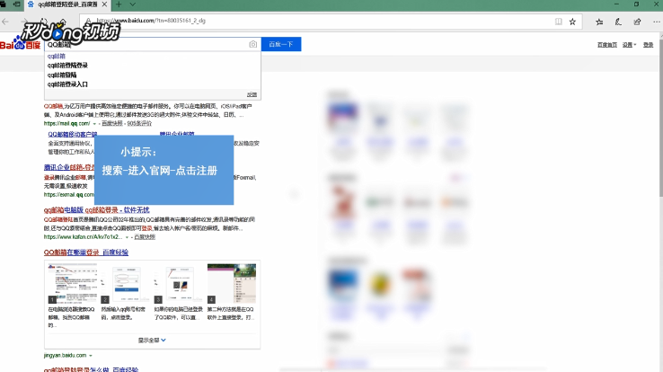Open step 1 thumbnail of Baidu Jingyan result
663x372 pixels.
73,284
